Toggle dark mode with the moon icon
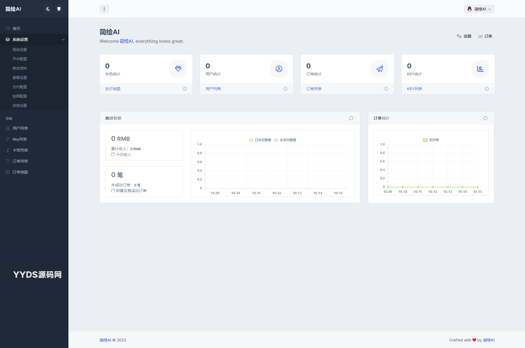The image size is (525, 348). click(x=48, y=9)
